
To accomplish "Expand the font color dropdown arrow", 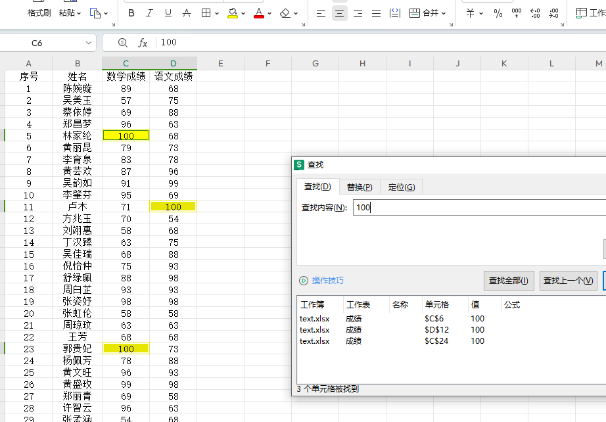I will click(269, 14).
